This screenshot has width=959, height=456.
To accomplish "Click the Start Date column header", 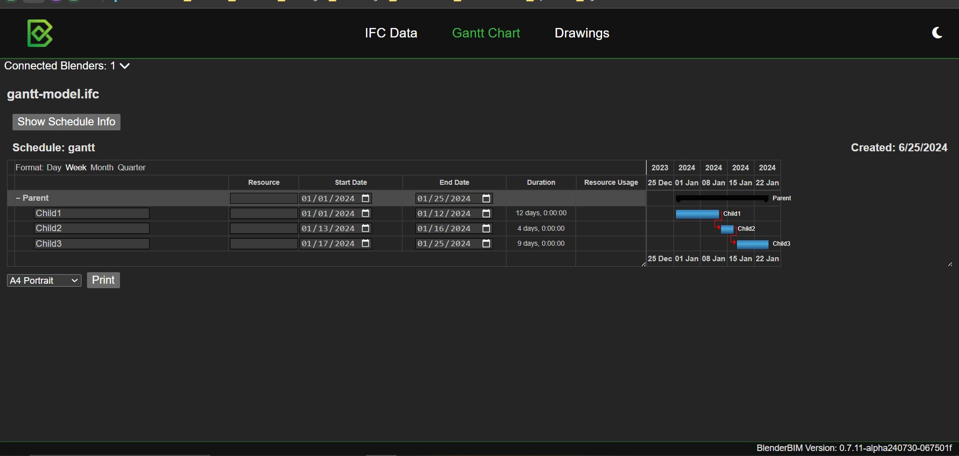I will coord(350,182).
